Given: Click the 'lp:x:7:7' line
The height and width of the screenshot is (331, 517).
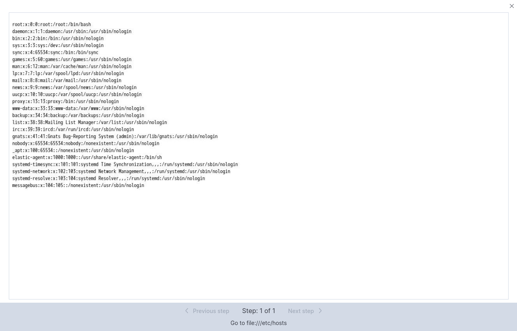Looking at the screenshot, I should click(68, 73).
